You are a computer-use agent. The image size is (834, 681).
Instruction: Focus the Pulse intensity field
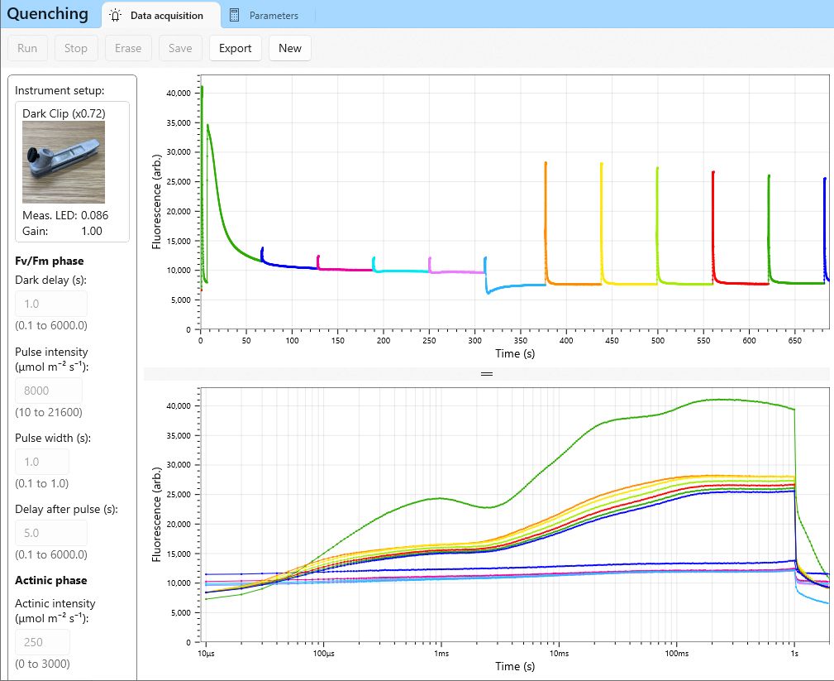(48, 391)
